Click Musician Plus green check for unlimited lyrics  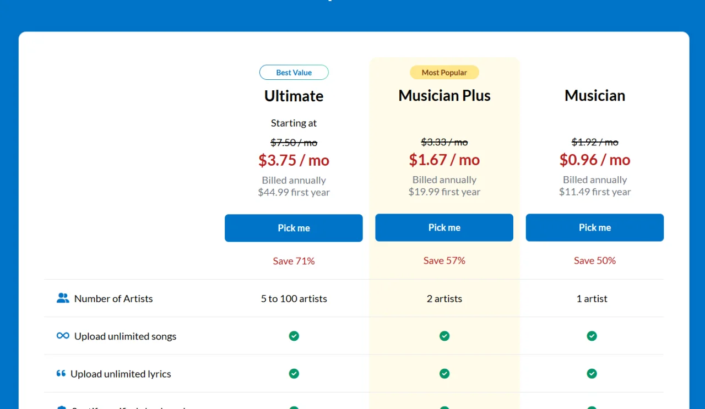click(444, 374)
